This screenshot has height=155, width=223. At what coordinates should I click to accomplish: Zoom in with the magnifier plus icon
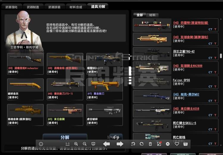point(76,144)
